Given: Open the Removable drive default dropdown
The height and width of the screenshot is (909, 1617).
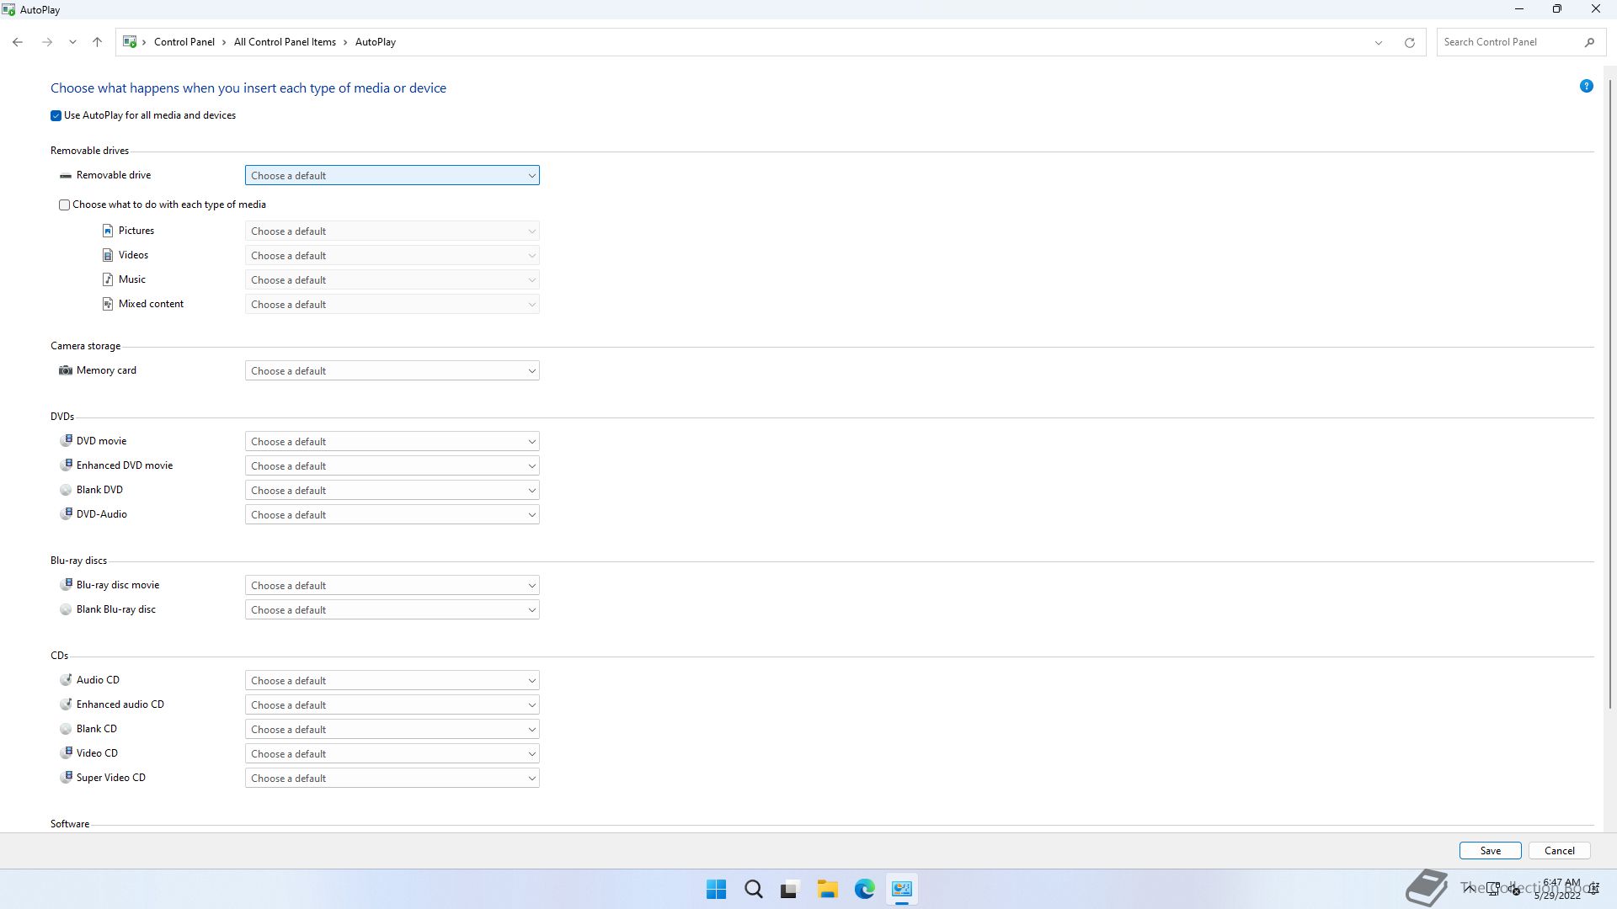Looking at the screenshot, I should (392, 176).
